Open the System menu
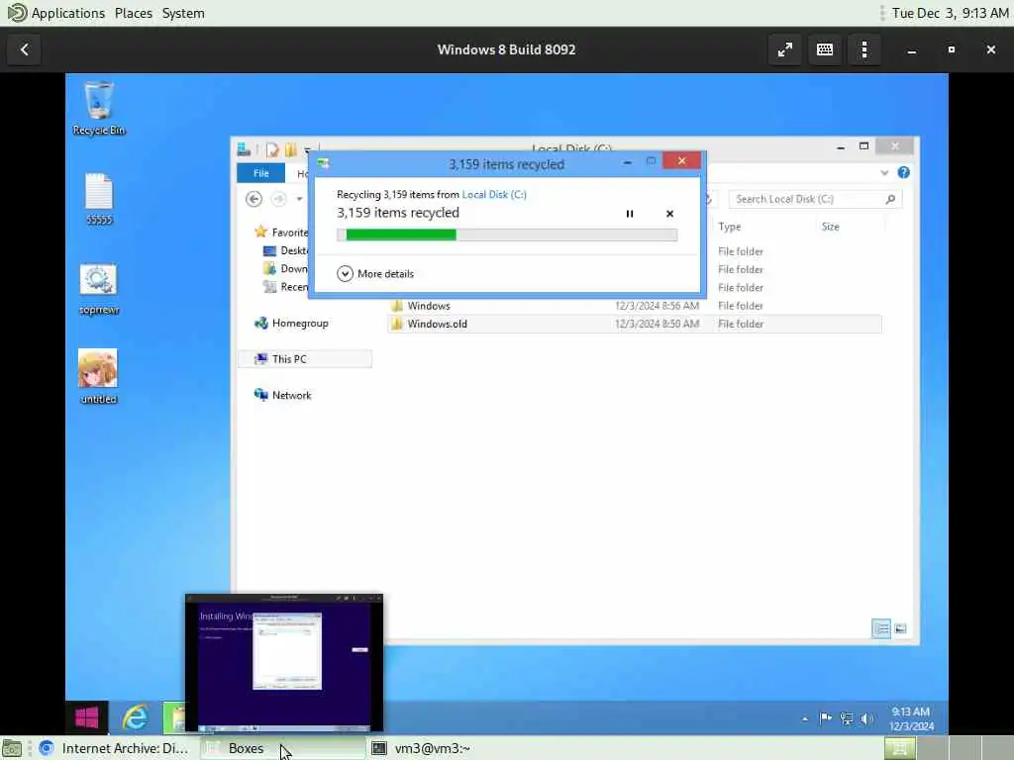The image size is (1014, 760). pyautogui.click(x=183, y=13)
